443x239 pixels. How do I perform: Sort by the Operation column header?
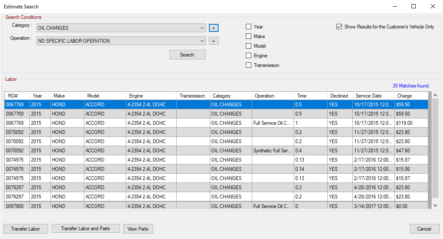click(273, 96)
